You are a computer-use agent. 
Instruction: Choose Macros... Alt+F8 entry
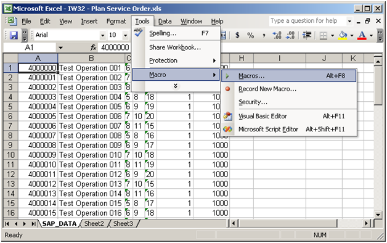289,76
